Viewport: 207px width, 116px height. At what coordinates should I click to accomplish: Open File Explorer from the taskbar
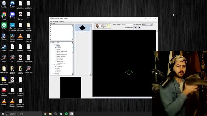pos(50,114)
